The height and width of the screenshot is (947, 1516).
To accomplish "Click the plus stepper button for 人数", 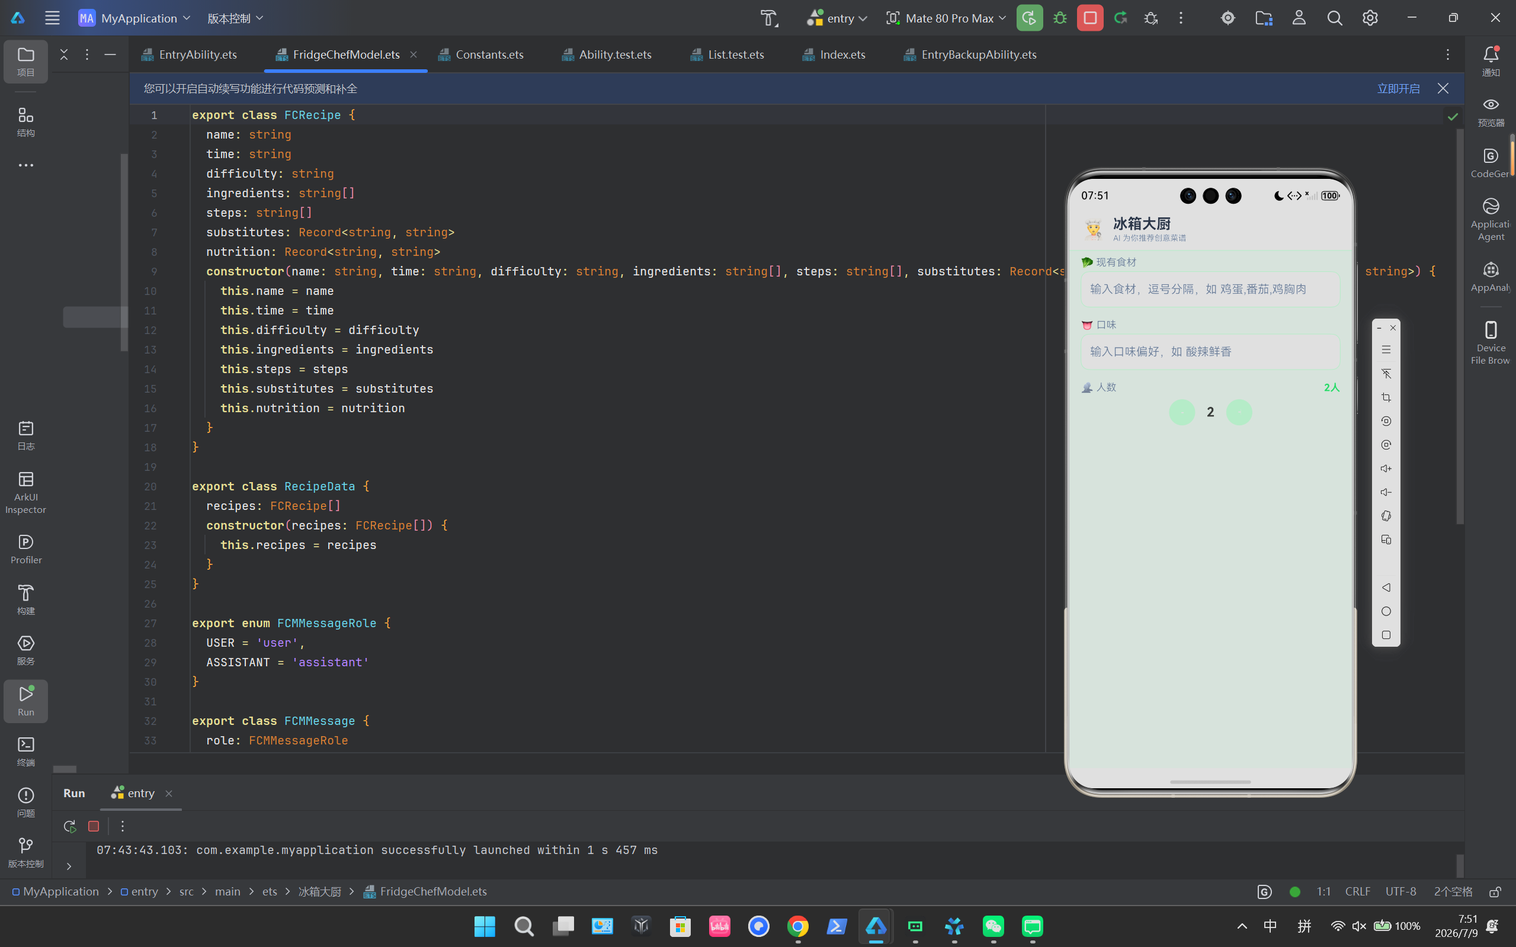I will [1239, 412].
